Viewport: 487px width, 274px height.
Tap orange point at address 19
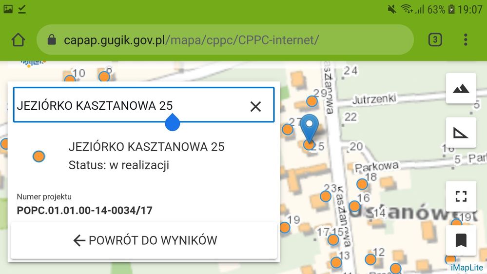click(285, 227)
